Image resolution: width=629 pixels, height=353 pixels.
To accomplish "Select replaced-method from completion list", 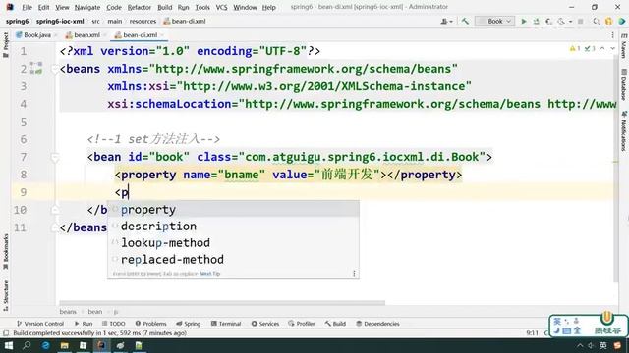I will pos(233,259).
